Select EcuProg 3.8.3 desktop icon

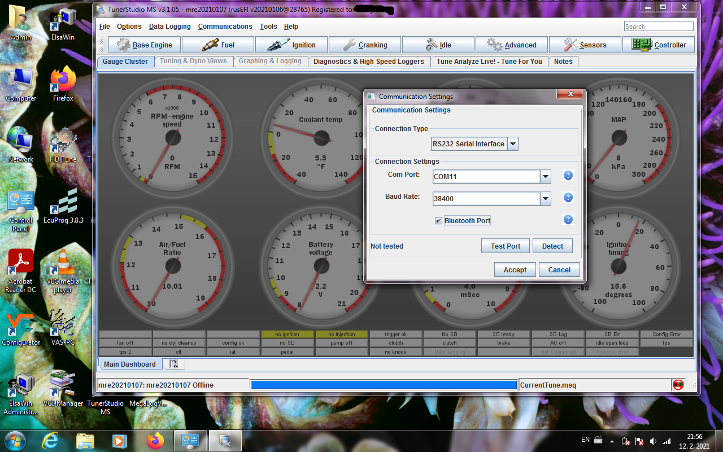[63, 207]
